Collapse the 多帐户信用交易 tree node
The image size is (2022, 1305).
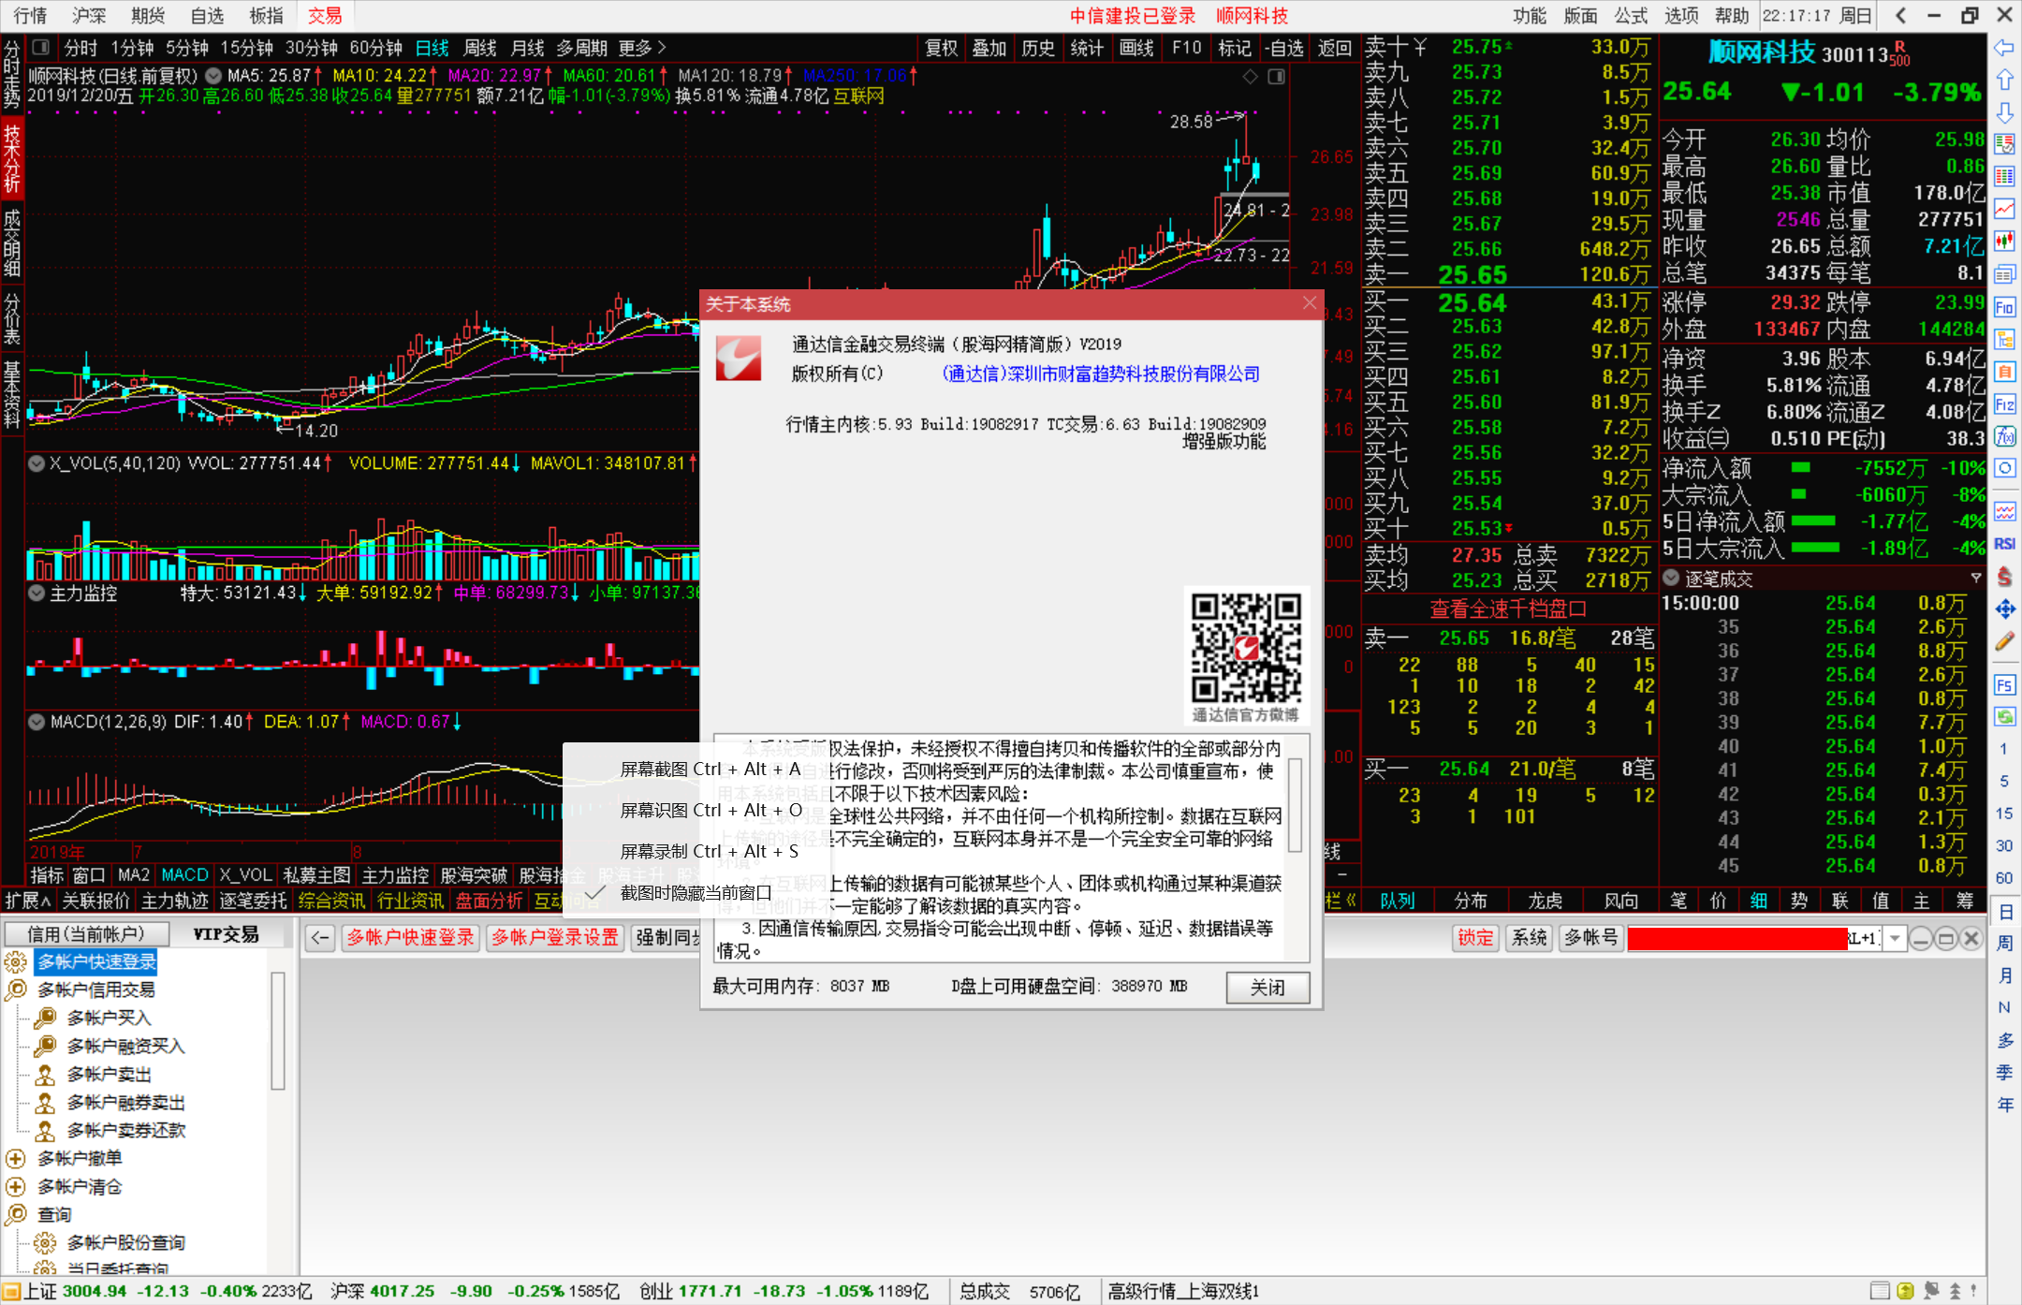coord(15,990)
